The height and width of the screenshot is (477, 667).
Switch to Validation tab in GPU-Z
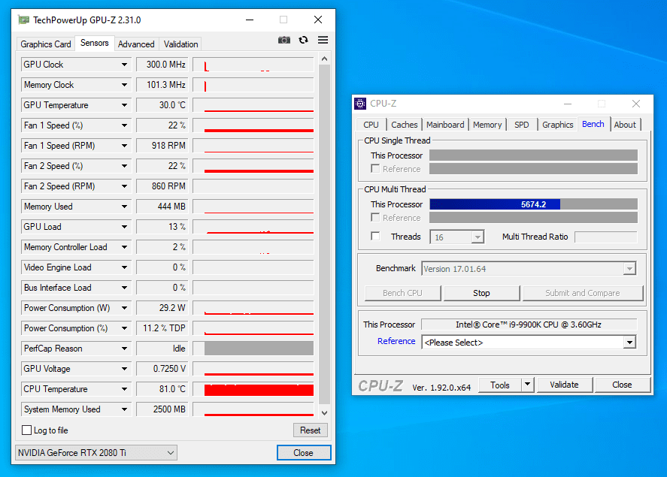[x=180, y=44]
